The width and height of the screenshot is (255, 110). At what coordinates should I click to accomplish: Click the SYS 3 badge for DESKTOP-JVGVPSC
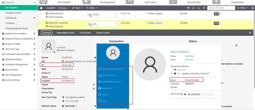coord(217,23)
